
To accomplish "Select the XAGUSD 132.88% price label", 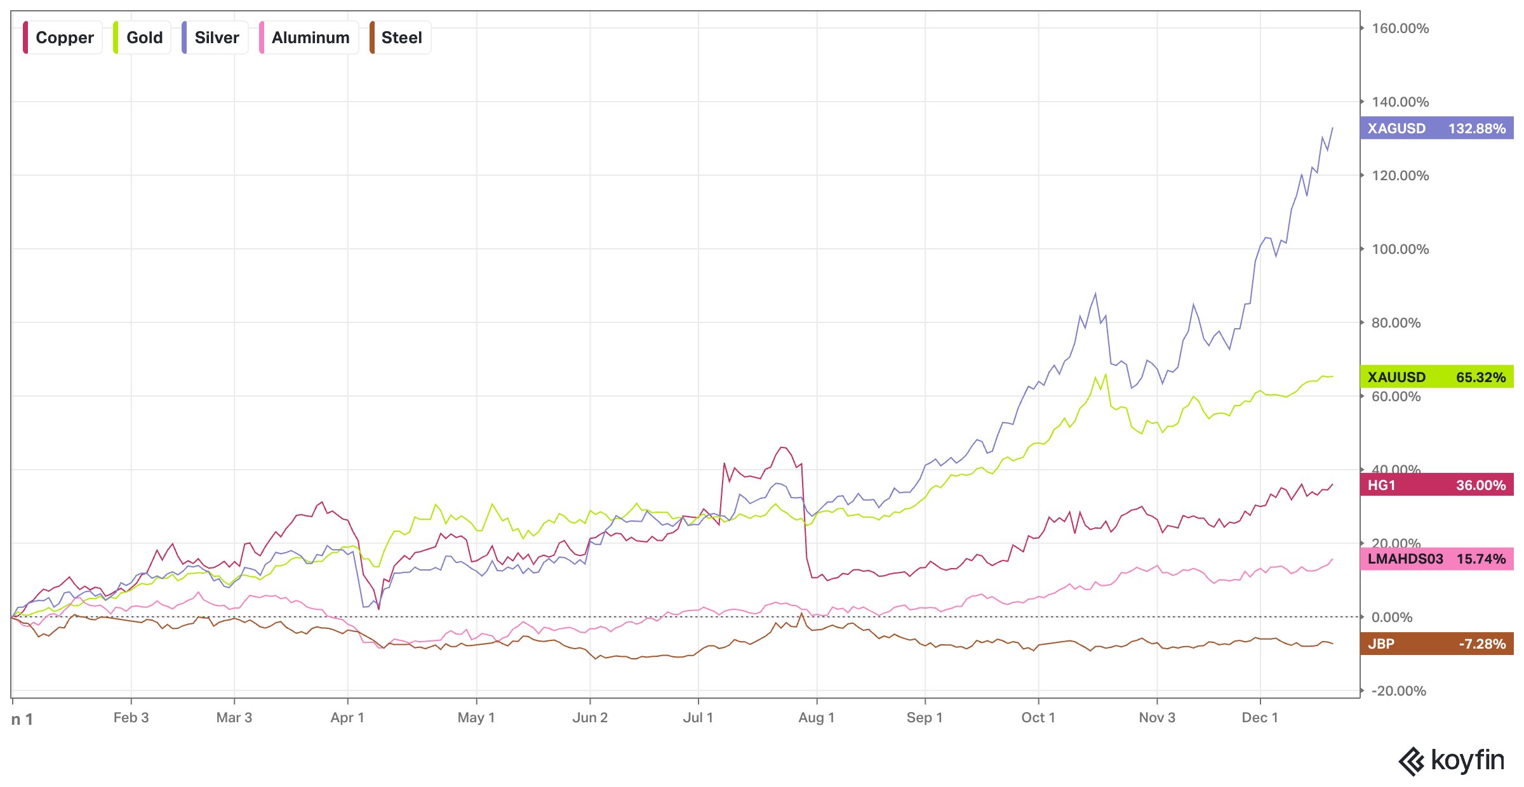I will 1436,128.
